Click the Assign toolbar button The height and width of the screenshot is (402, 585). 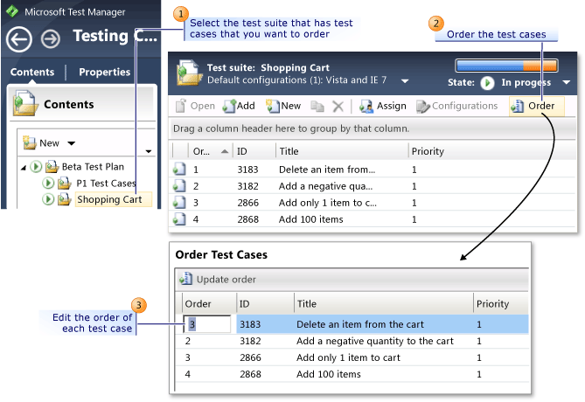(x=383, y=106)
